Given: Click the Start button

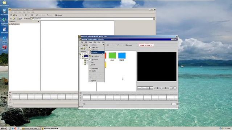Looking at the screenshot, I should tap(4, 129).
